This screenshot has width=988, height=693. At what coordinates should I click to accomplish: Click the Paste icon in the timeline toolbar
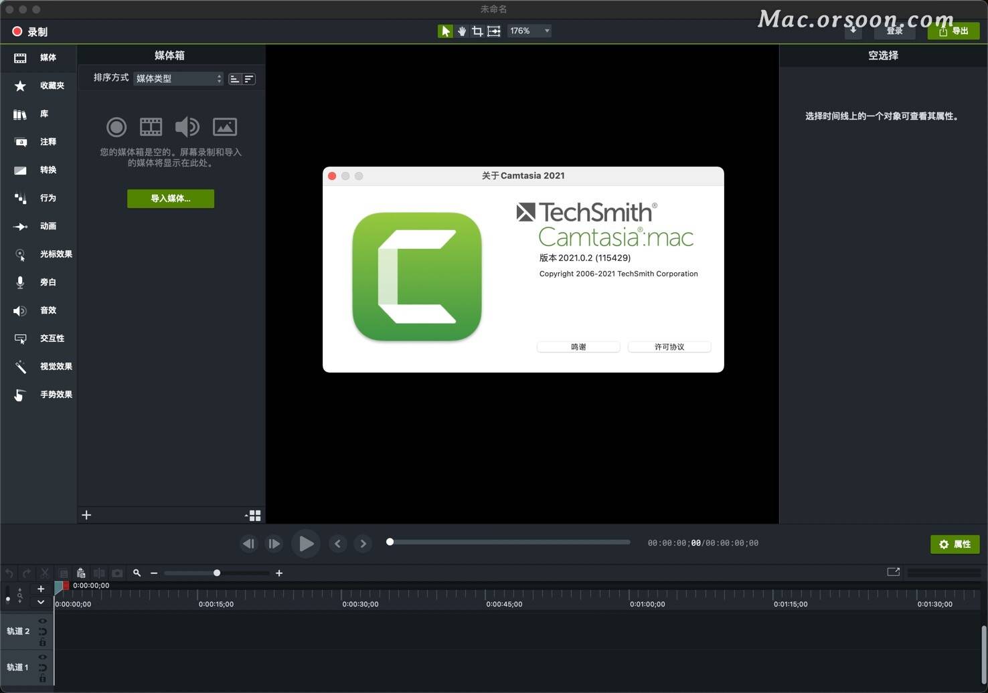[81, 573]
